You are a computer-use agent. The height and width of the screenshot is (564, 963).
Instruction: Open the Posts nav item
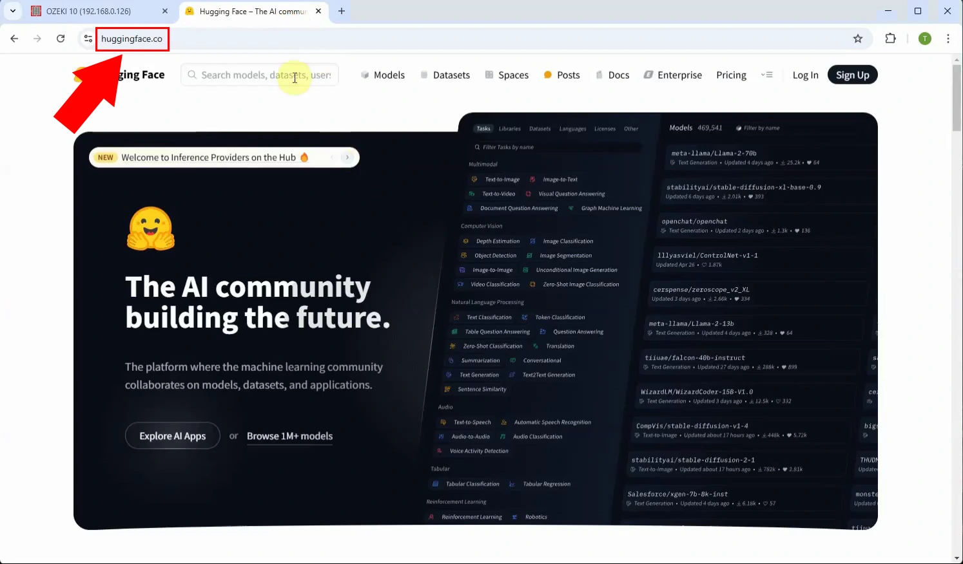(x=561, y=75)
